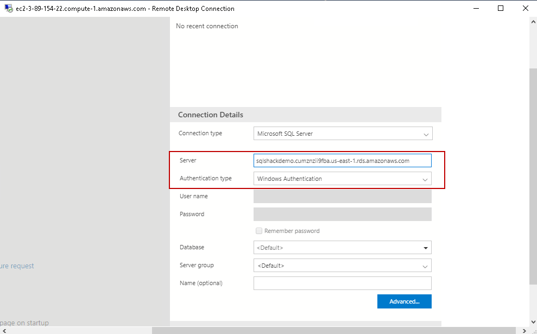Click the horizontal scrollbar right arrow
The height and width of the screenshot is (334, 537).
525,330
